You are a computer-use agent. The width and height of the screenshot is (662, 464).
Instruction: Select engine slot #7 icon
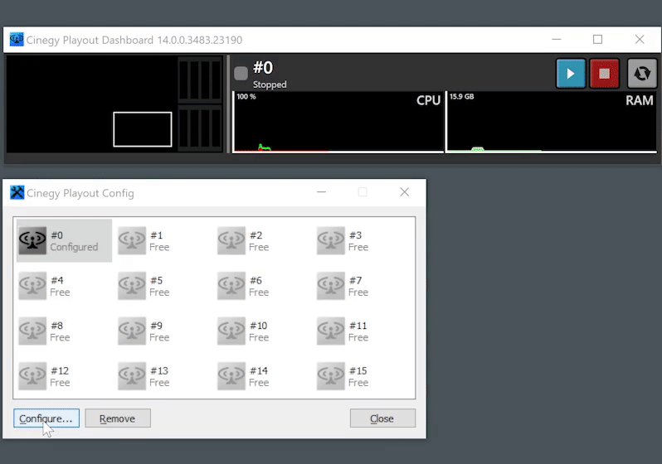pyautogui.click(x=330, y=286)
